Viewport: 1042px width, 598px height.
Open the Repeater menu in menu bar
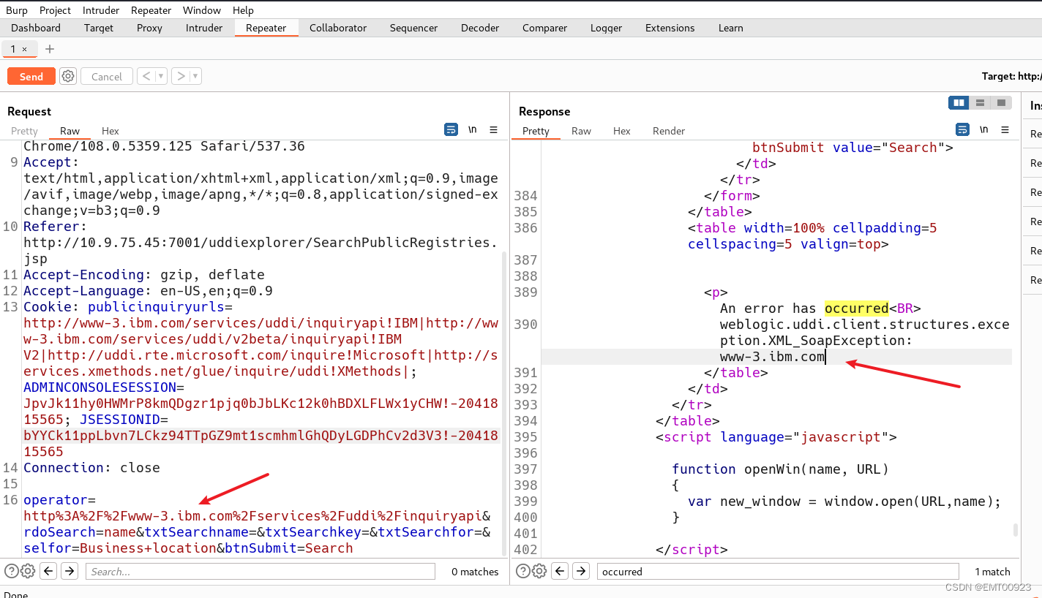click(151, 10)
